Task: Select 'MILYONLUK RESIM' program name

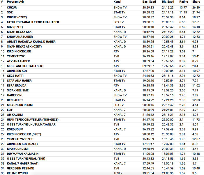Action: pyautogui.click(x=20, y=105)
